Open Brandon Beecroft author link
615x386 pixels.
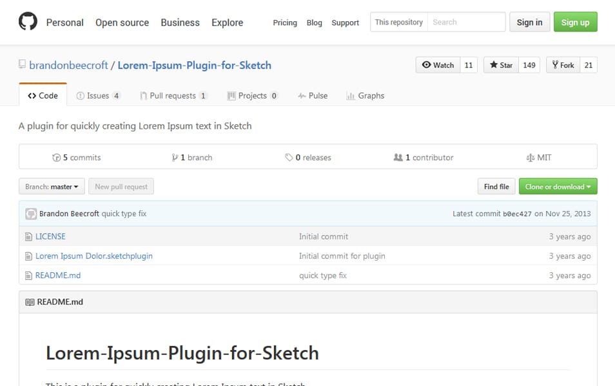pos(69,214)
